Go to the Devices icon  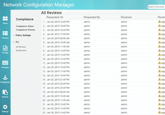5,34
